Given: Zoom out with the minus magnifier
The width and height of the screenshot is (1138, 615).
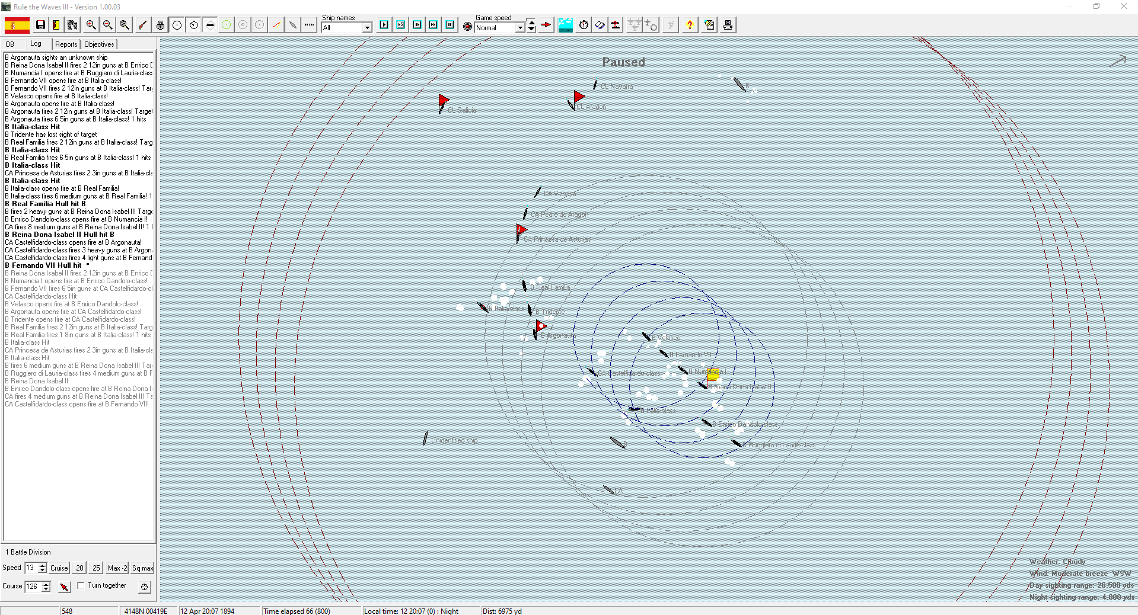Looking at the screenshot, I should pos(107,25).
